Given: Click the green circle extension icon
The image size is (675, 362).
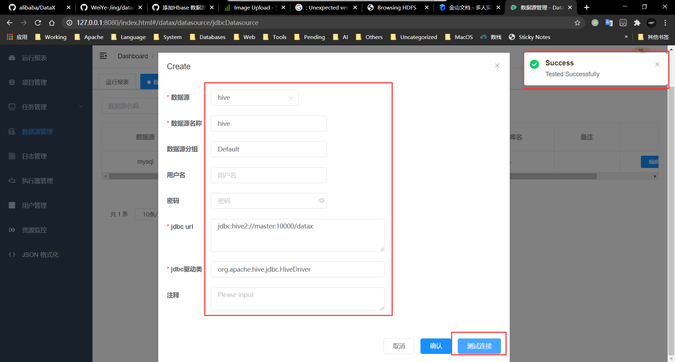Looking at the screenshot, I should click(595, 23).
